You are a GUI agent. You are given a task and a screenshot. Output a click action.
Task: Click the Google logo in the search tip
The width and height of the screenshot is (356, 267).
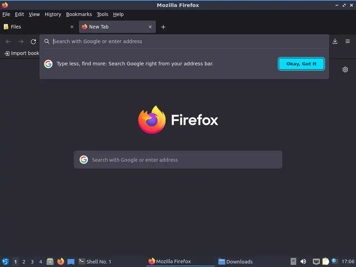coord(48,64)
